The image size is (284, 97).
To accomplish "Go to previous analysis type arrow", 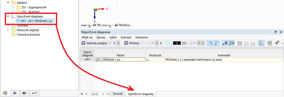I will point(114,43).
